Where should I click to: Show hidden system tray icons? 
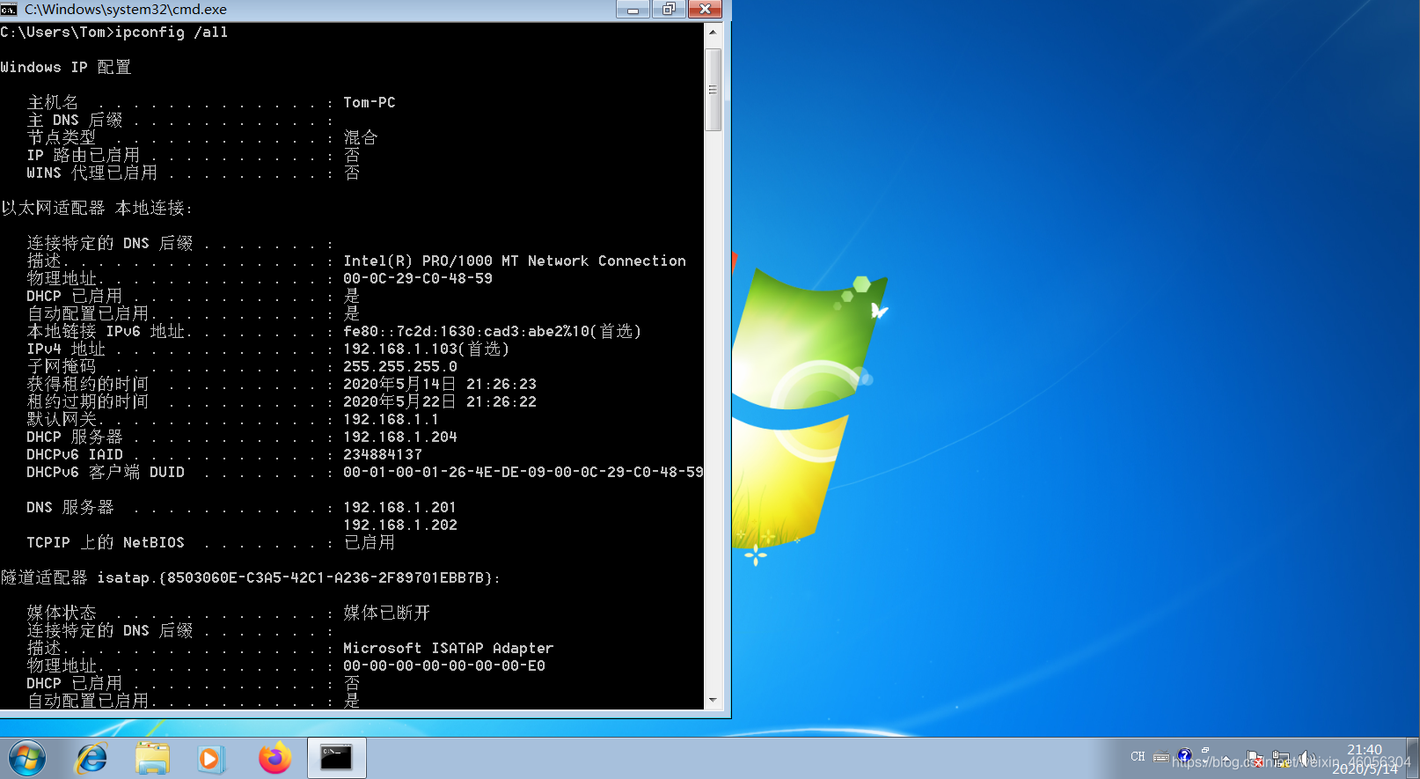click(x=1226, y=758)
